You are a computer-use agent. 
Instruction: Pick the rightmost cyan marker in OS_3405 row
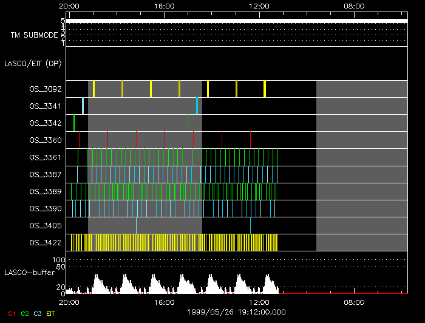click(250, 225)
